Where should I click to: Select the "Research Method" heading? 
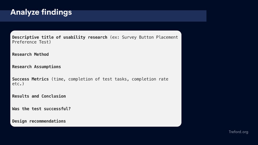[x=30, y=54]
